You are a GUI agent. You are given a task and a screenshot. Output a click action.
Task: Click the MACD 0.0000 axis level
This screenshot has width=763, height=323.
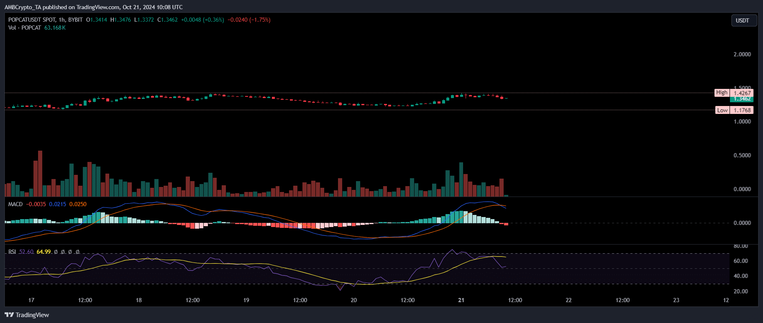click(x=742, y=223)
